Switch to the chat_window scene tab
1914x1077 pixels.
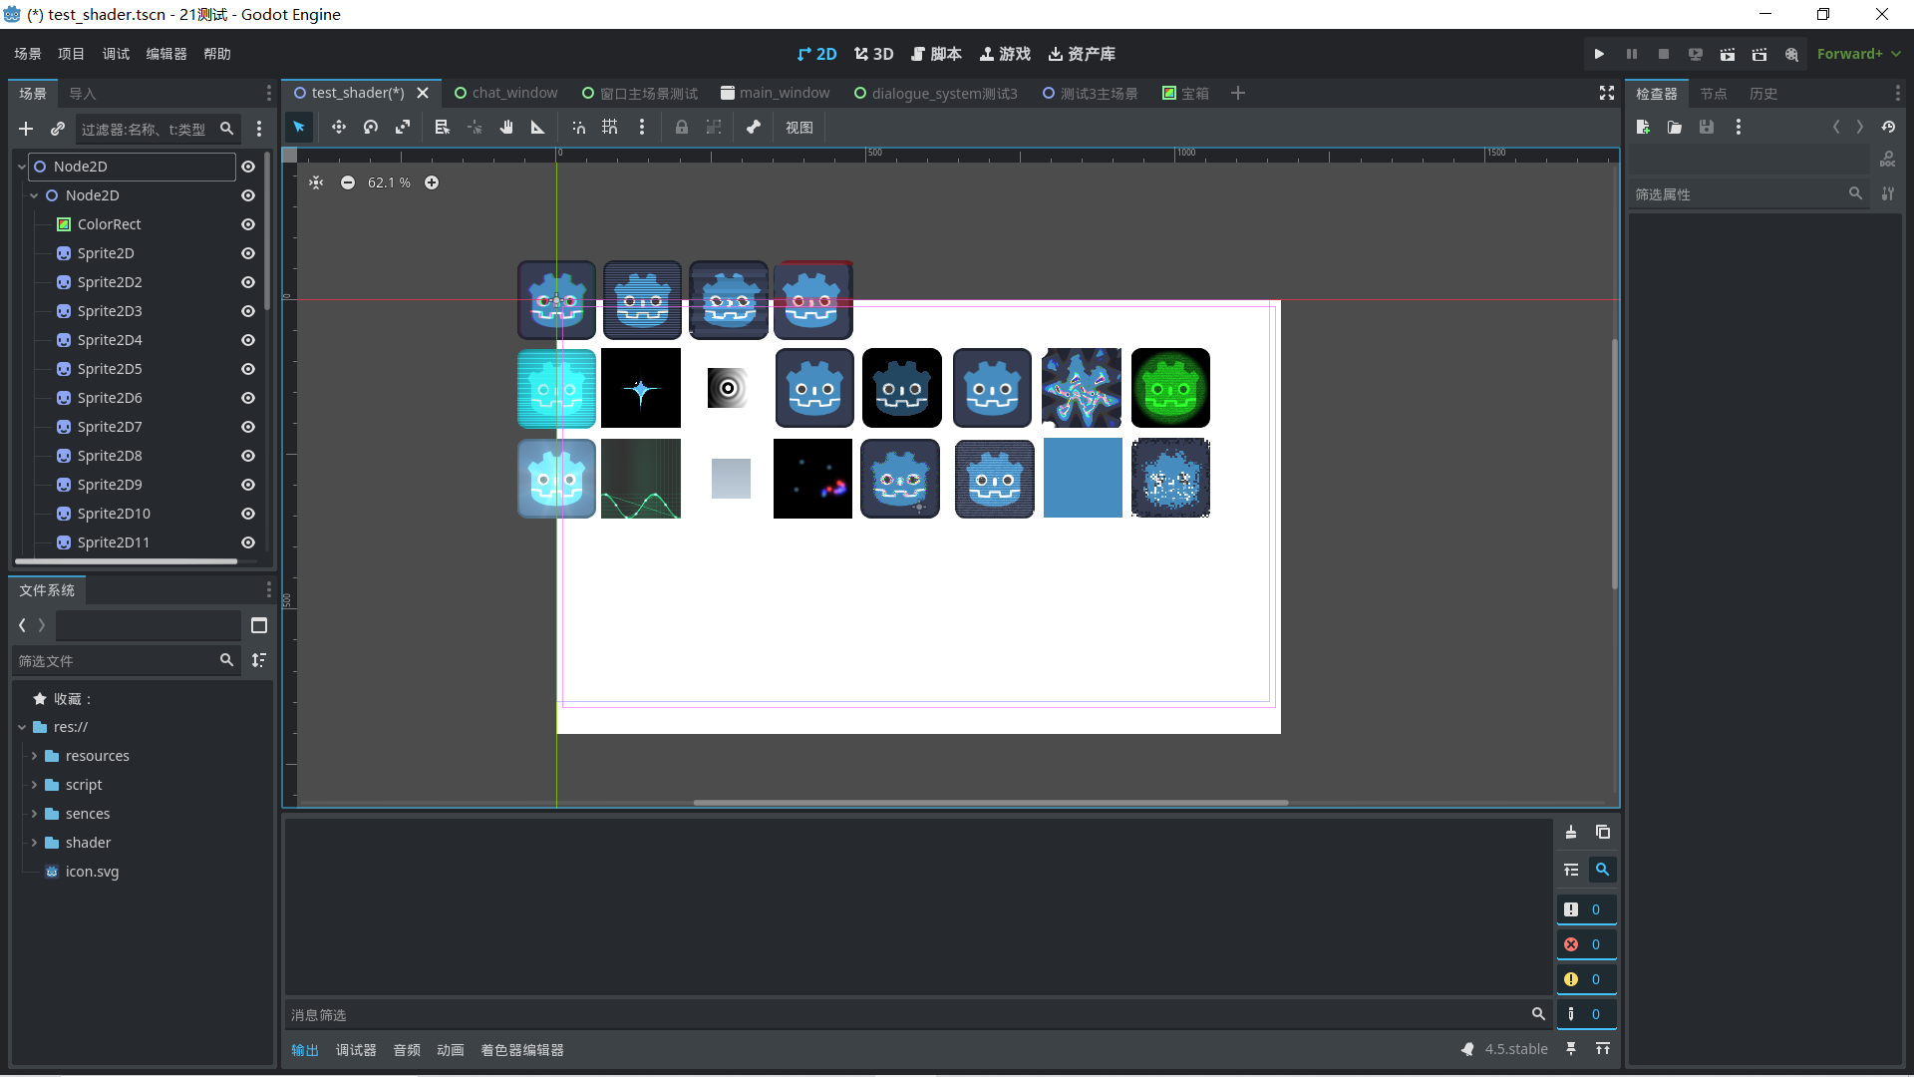tap(506, 93)
